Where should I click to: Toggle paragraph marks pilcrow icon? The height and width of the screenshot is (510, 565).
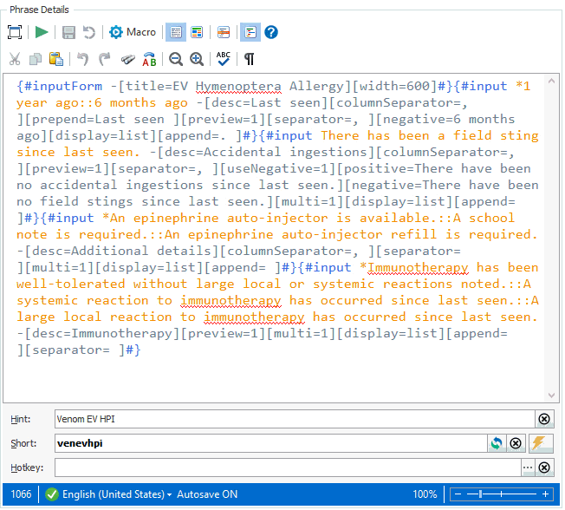click(250, 59)
